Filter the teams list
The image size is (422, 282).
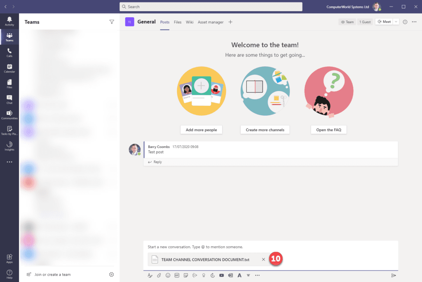(x=112, y=22)
